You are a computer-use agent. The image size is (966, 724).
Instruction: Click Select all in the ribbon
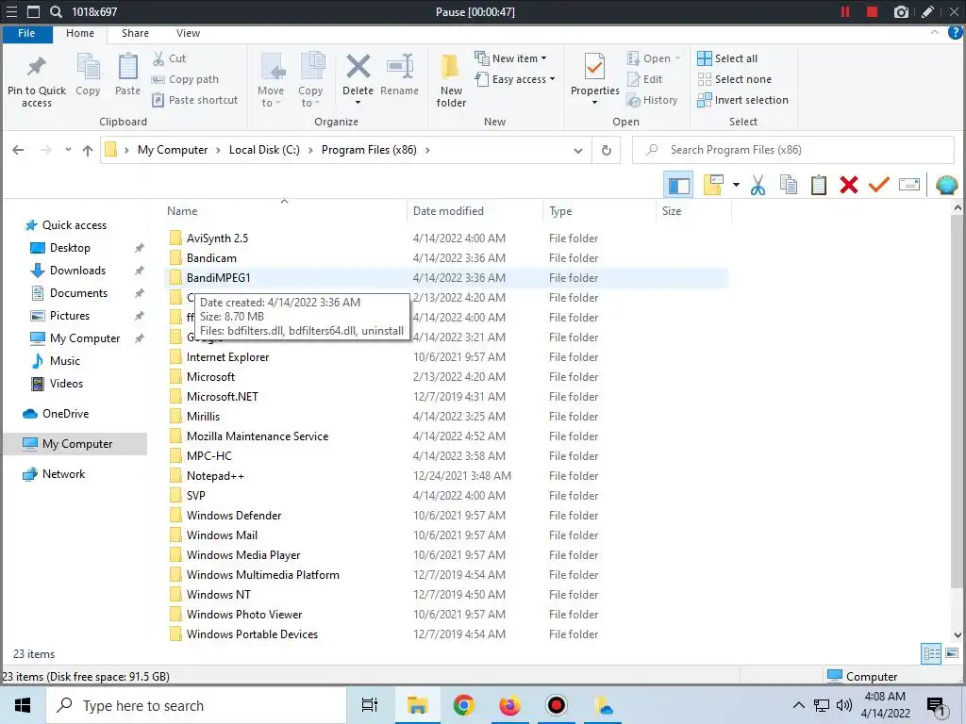click(x=727, y=58)
